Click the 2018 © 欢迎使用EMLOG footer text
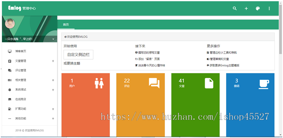The width and height of the screenshot is (283, 138). 30,130
